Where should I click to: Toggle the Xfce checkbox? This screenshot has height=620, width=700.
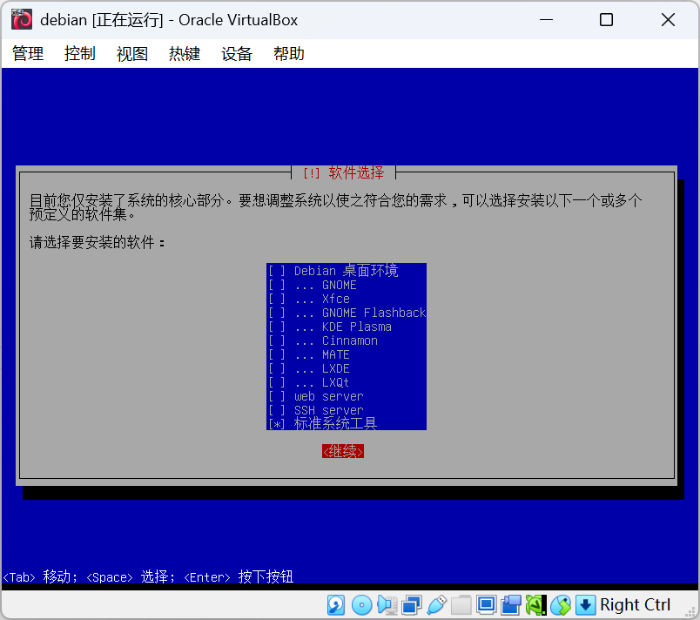tap(276, 299)
